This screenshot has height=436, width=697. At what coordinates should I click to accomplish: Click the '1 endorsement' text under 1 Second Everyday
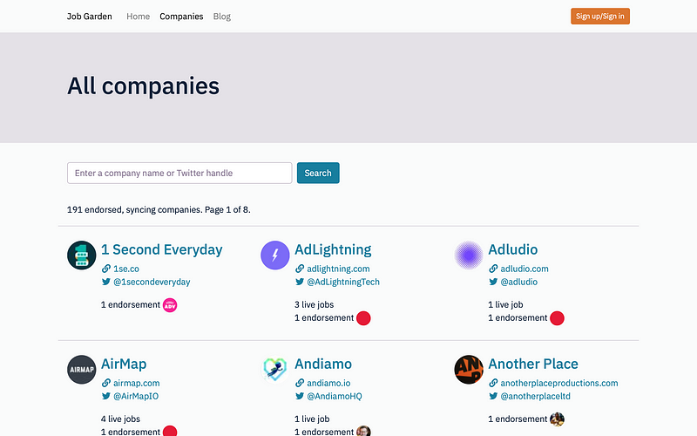coord(130,304)
